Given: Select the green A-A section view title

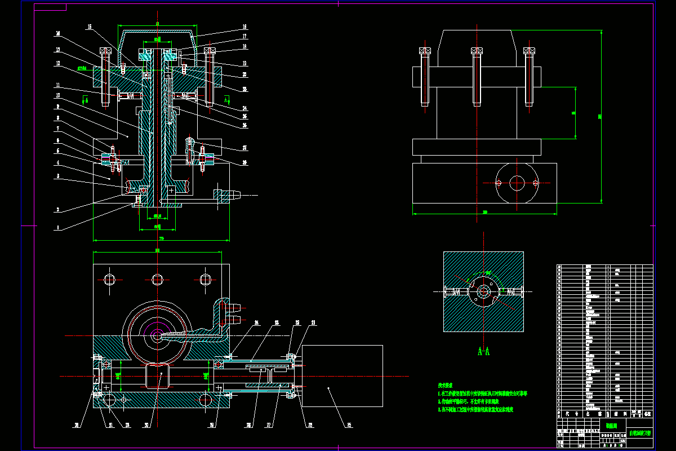Looking at the screenshot, I should click(x=483, y=352).
